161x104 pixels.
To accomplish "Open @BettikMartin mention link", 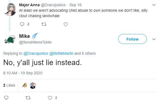I will tap(61, 53).
